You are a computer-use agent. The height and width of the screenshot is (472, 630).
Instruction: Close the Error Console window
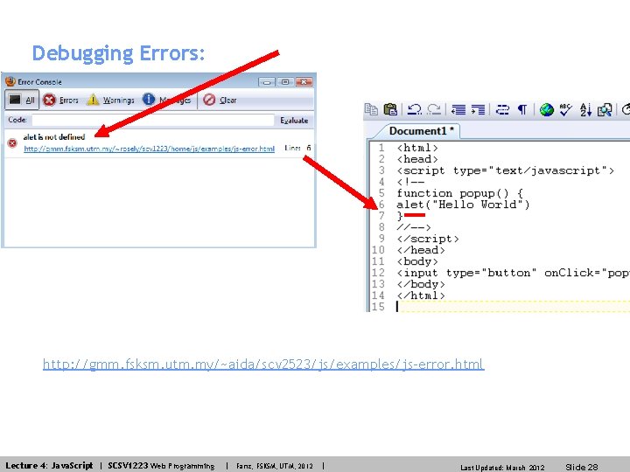304,82
